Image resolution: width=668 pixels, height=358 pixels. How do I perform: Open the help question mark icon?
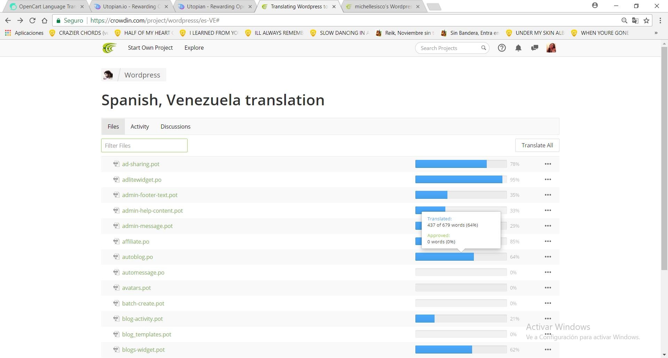pyautogui.click(x=501, y=48)
